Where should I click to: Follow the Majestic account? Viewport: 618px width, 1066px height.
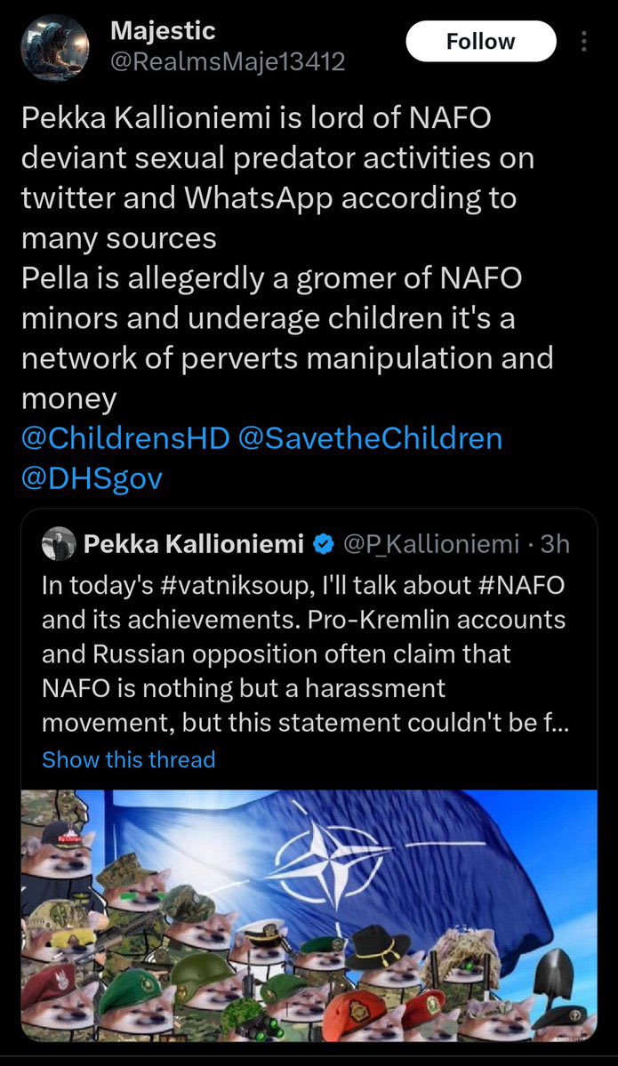(x=481, y=42)
